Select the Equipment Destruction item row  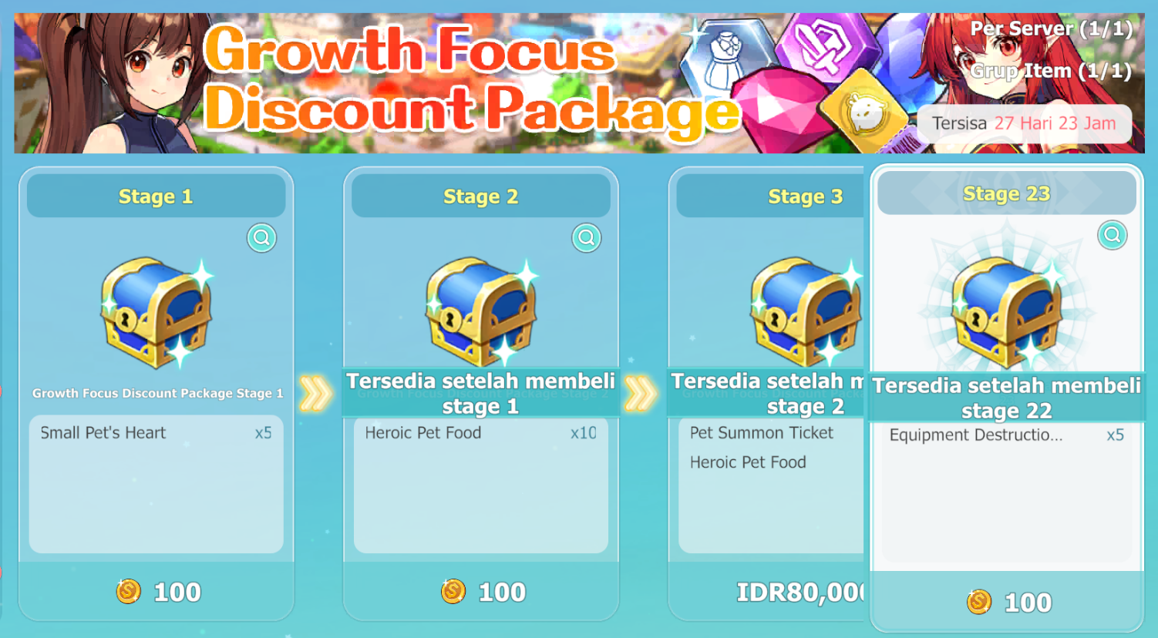[x=1007, y=435]
